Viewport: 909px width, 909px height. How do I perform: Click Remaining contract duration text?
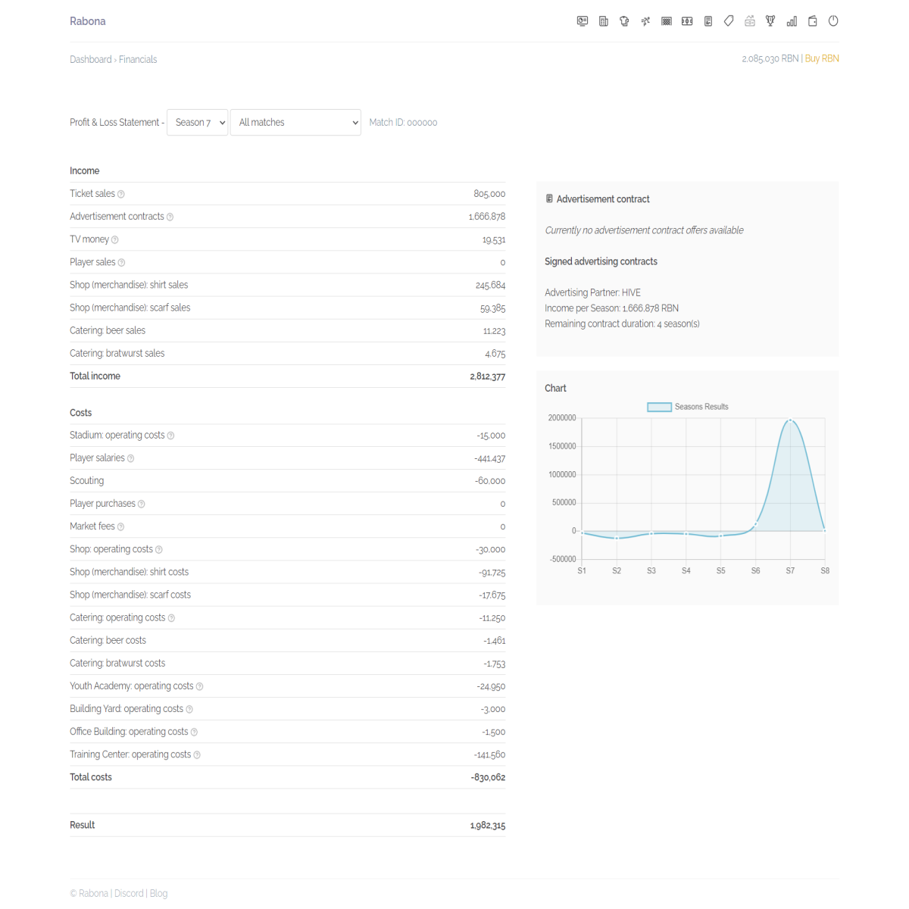[x=622, y=323]
